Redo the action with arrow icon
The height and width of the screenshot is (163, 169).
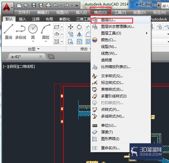[66, 5]
